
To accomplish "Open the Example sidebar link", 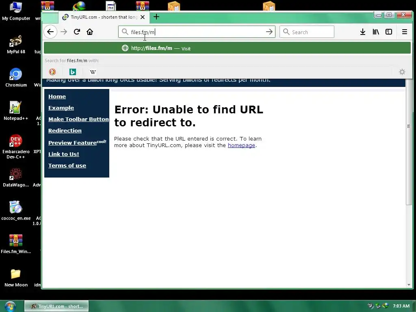I will pos(61,108).
